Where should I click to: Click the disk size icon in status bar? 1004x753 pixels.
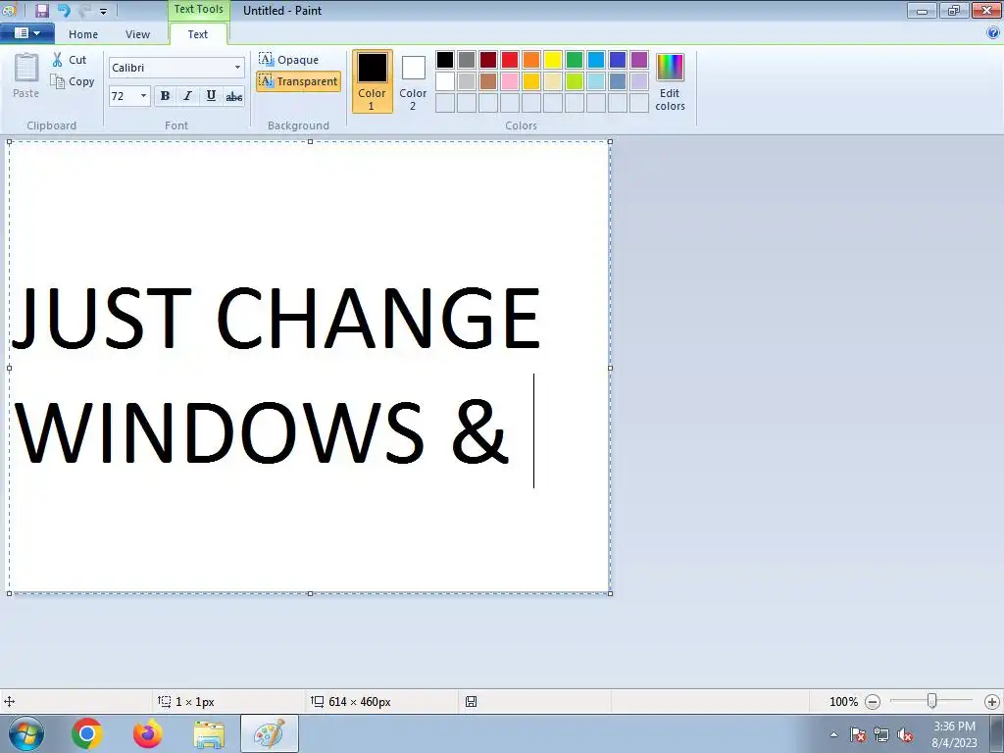(471, 702)
